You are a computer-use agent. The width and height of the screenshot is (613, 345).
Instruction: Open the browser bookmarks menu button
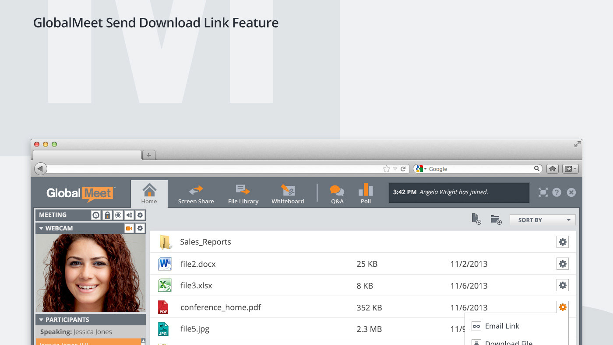click(x=570, y=169)
